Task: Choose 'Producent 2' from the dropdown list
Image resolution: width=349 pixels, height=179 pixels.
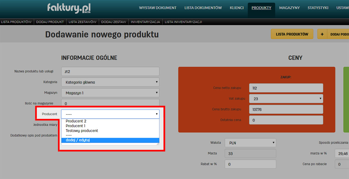Action: (x=76, y=121)
